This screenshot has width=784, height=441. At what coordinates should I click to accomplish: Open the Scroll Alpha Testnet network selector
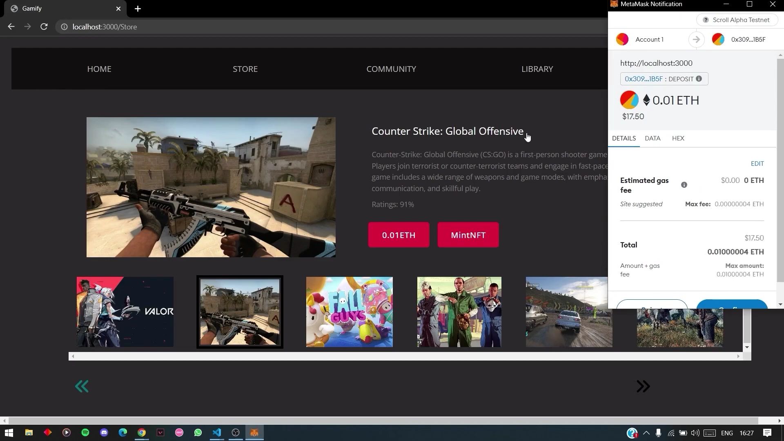(x=737, y=20)
